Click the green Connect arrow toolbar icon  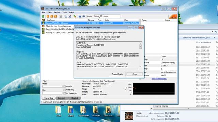pyautogui.click(x=43, y=16)
